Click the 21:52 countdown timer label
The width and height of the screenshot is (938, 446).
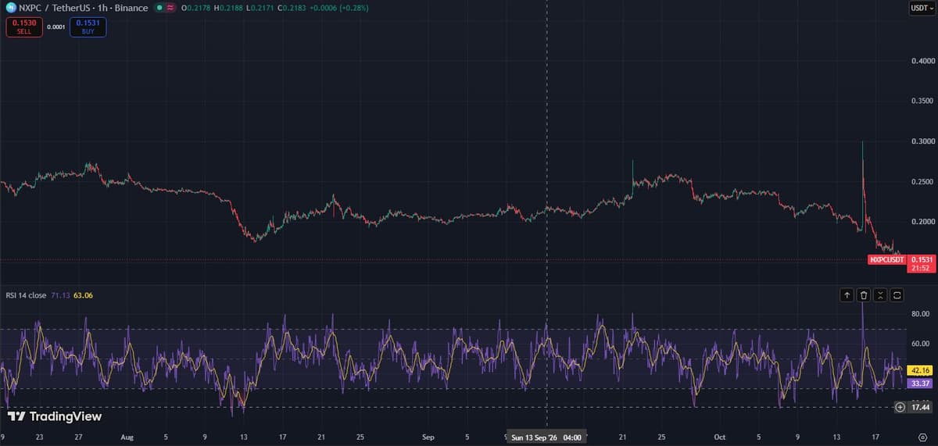(x=920, y=268)
